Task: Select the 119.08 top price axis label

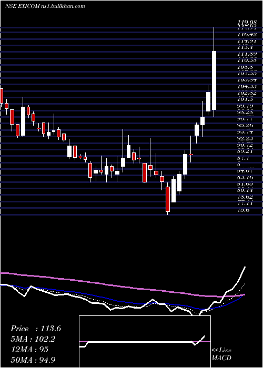Action: tap(247, 23)
